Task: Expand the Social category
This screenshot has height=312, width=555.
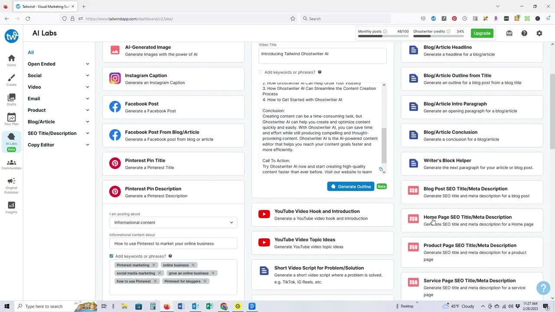Action: (59, 75)
